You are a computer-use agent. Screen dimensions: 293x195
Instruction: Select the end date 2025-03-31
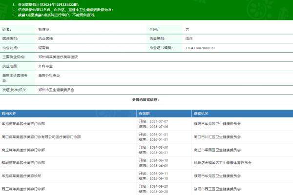(159, 153)
